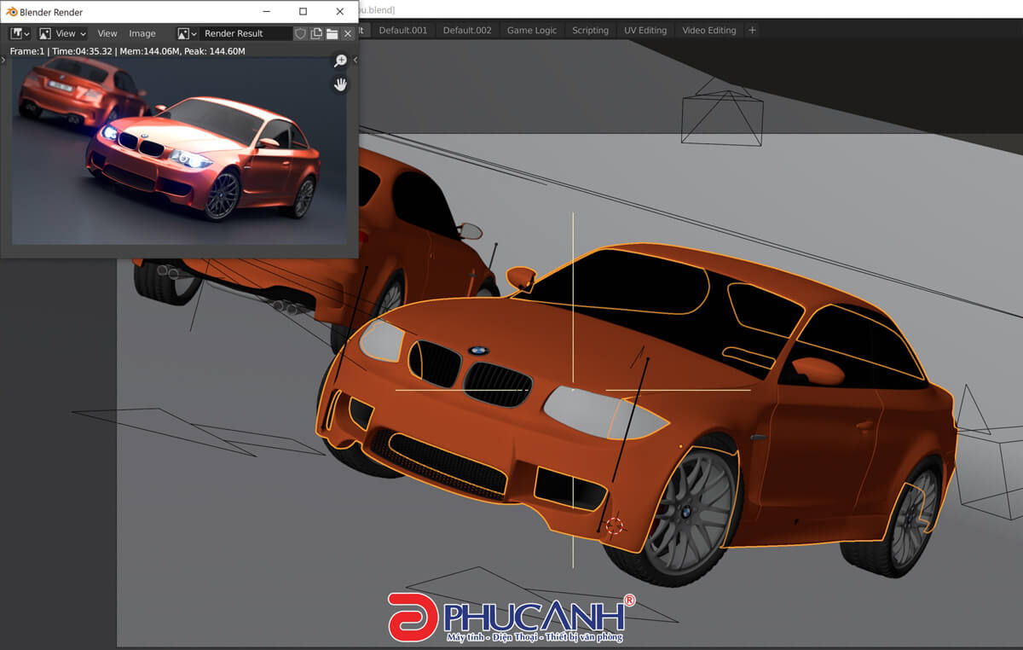Add a new workspace with the plus button

tap(752, 30)
